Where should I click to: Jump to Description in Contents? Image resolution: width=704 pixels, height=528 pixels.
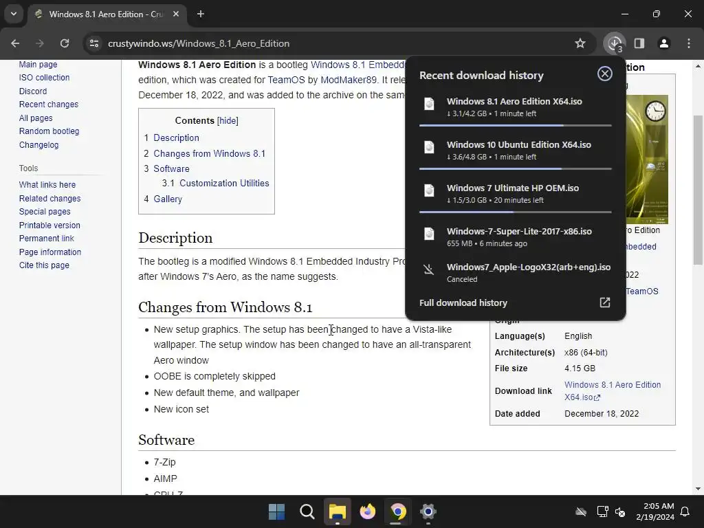coord(176,137)
